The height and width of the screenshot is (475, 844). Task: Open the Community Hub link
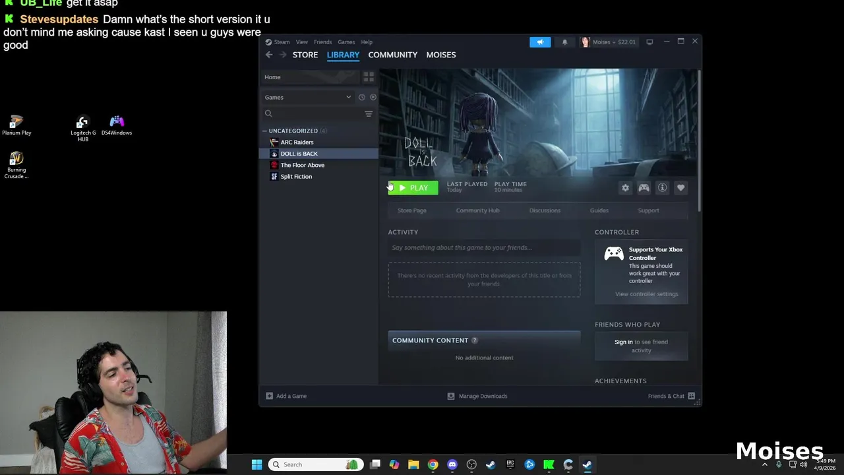pyautogui.click(x=477, y=210)
